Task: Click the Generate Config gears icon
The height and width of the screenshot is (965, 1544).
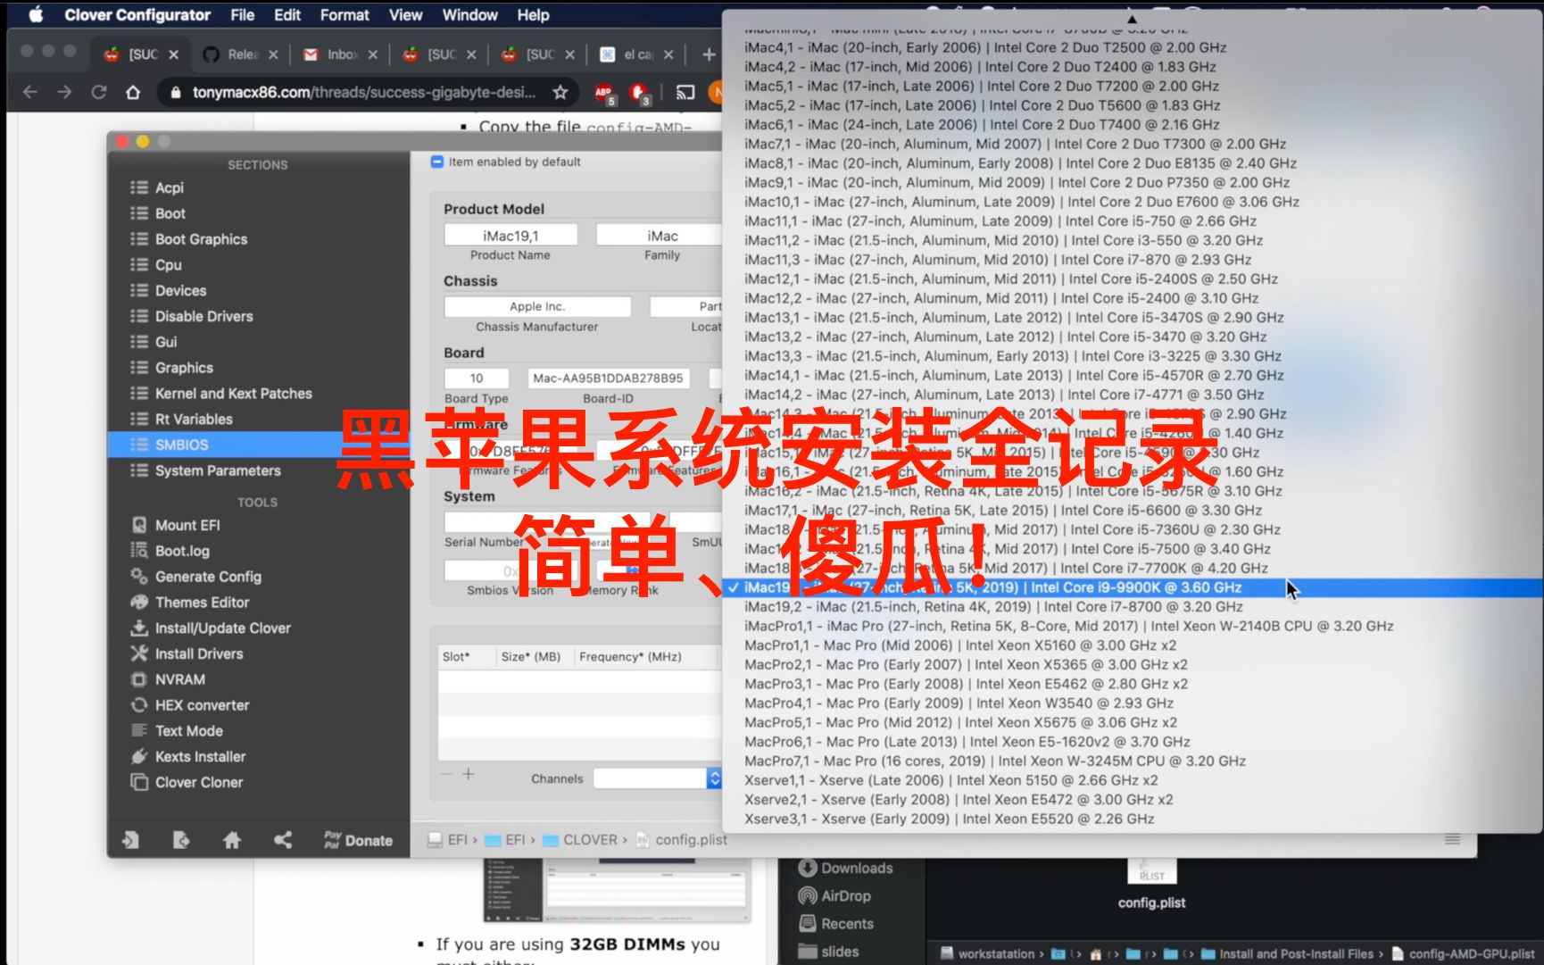Action: (139, 577)
